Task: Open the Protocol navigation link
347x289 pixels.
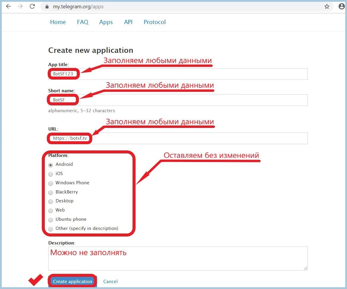Action: [x=155, y=22]
